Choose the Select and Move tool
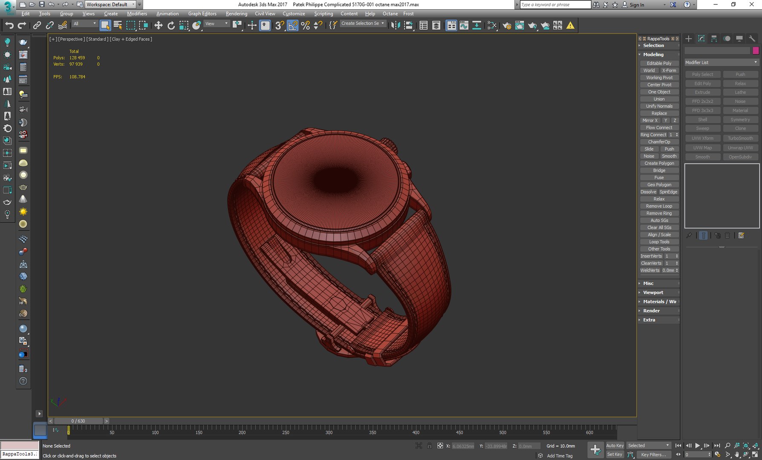Viewport: 762px width, 460px height. coord(158,26)
